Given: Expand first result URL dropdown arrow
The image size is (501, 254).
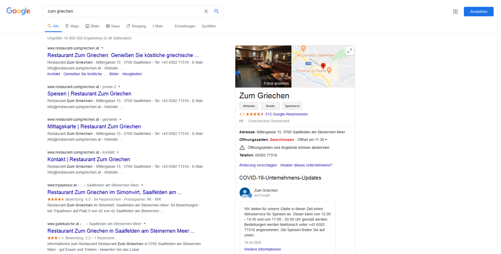Looking at the screenshot, I should click(102, 48).
